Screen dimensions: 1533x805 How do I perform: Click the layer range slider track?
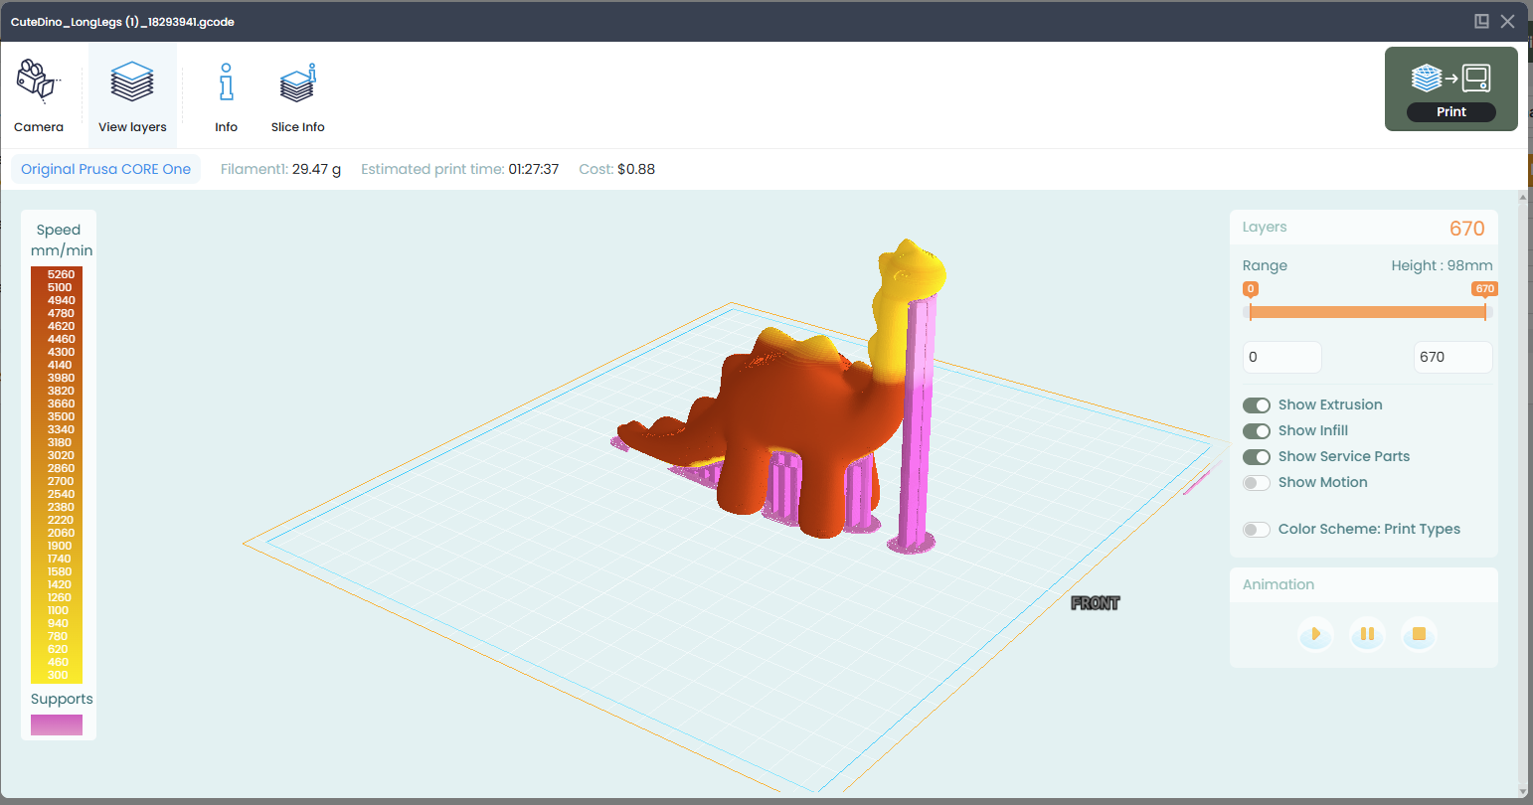click(x=1367, y=312)
